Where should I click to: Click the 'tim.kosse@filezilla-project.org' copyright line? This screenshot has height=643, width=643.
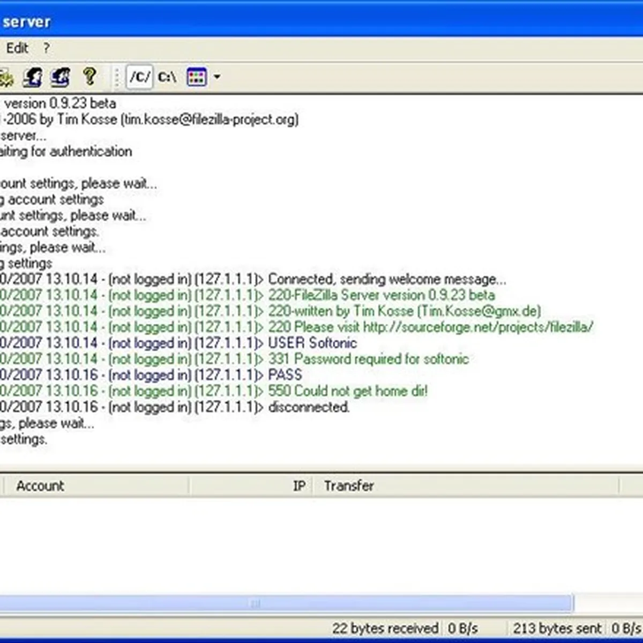(149, 119)
